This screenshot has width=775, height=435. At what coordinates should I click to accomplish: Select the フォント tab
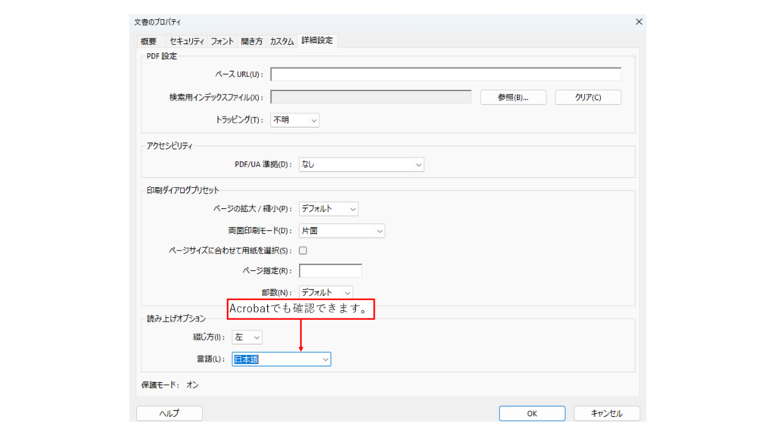[x=223, y=41]
